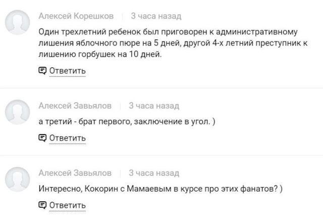Open the avatar beside the «а третий - брат первого» comment
This screenshot has width=323, height=222.
tap(18, 112)
